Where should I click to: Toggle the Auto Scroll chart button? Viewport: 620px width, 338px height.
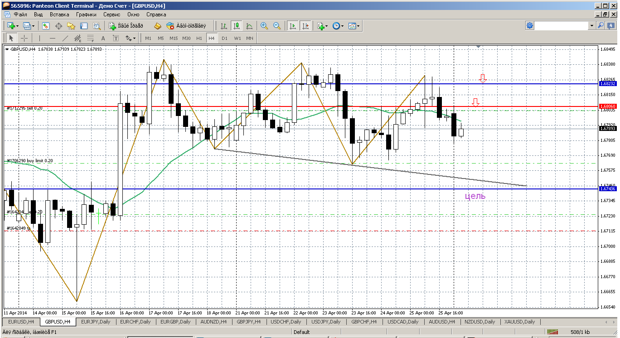[293, 26]
